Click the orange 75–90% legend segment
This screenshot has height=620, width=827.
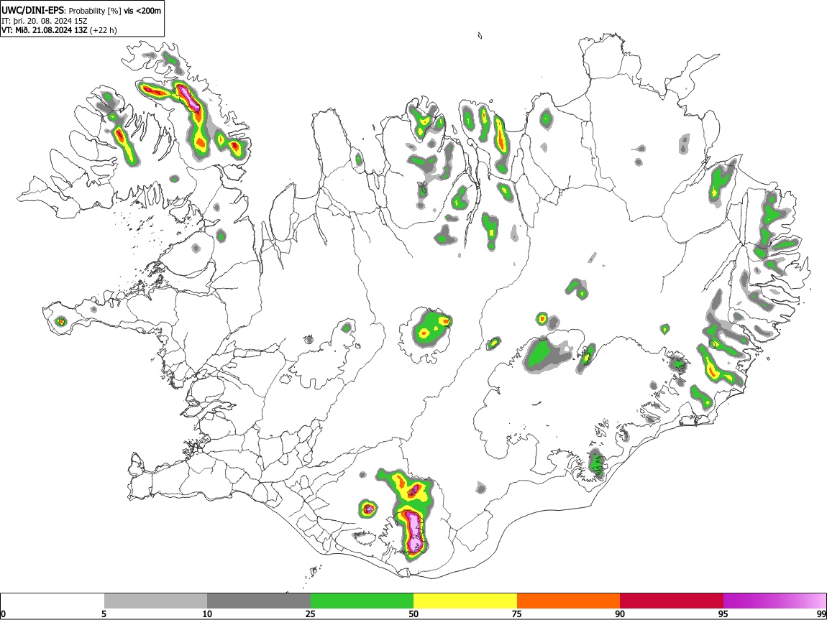568,601
